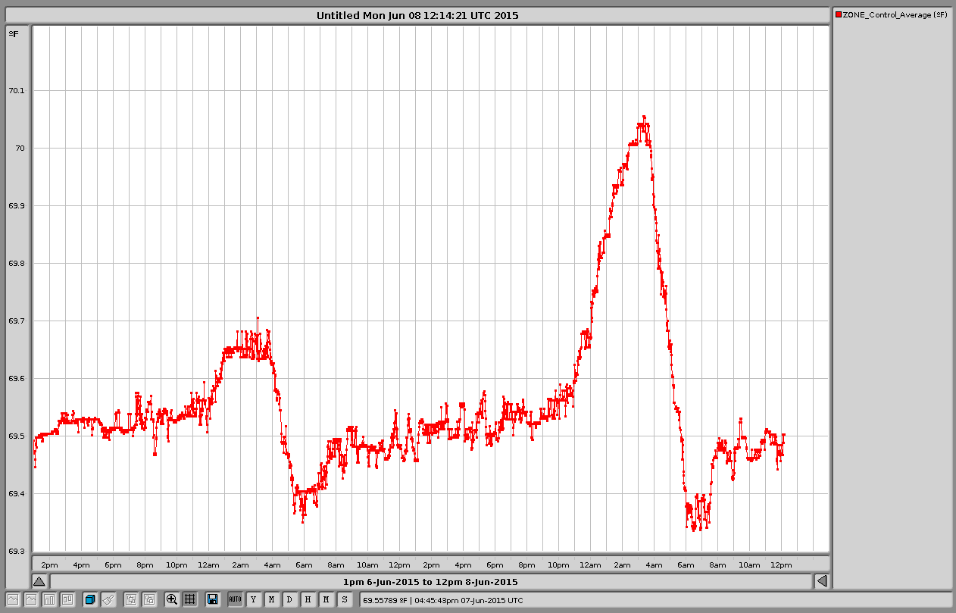956x613 pixels.
Task: Save the chart with the floppy disk icon
Action: 213,599
